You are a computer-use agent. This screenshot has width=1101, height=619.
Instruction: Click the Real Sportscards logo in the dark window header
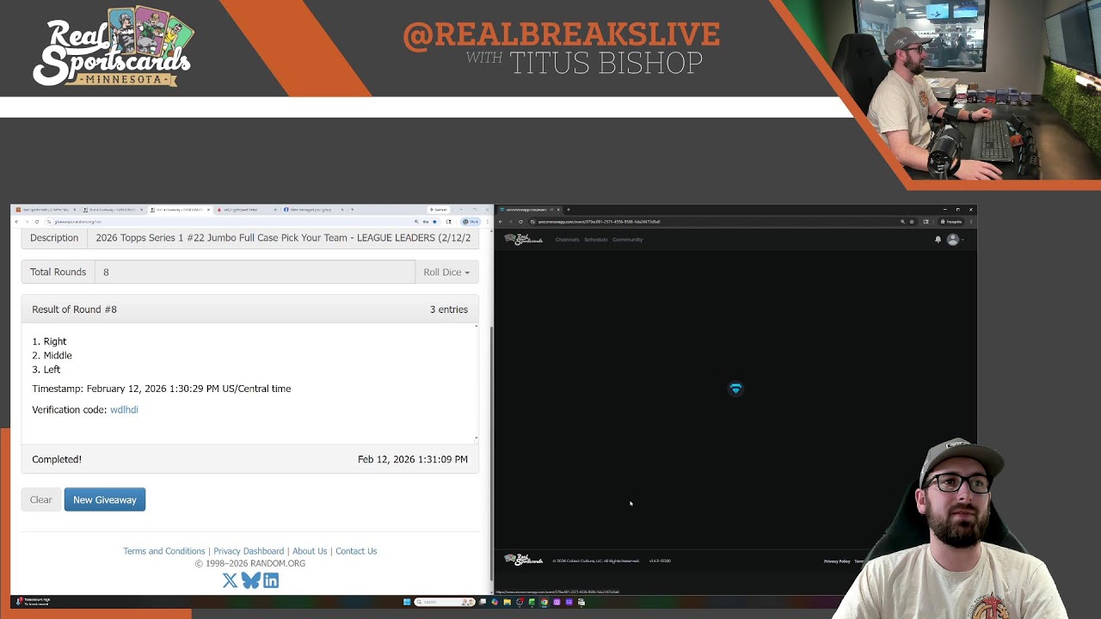[x=523, y=239]
